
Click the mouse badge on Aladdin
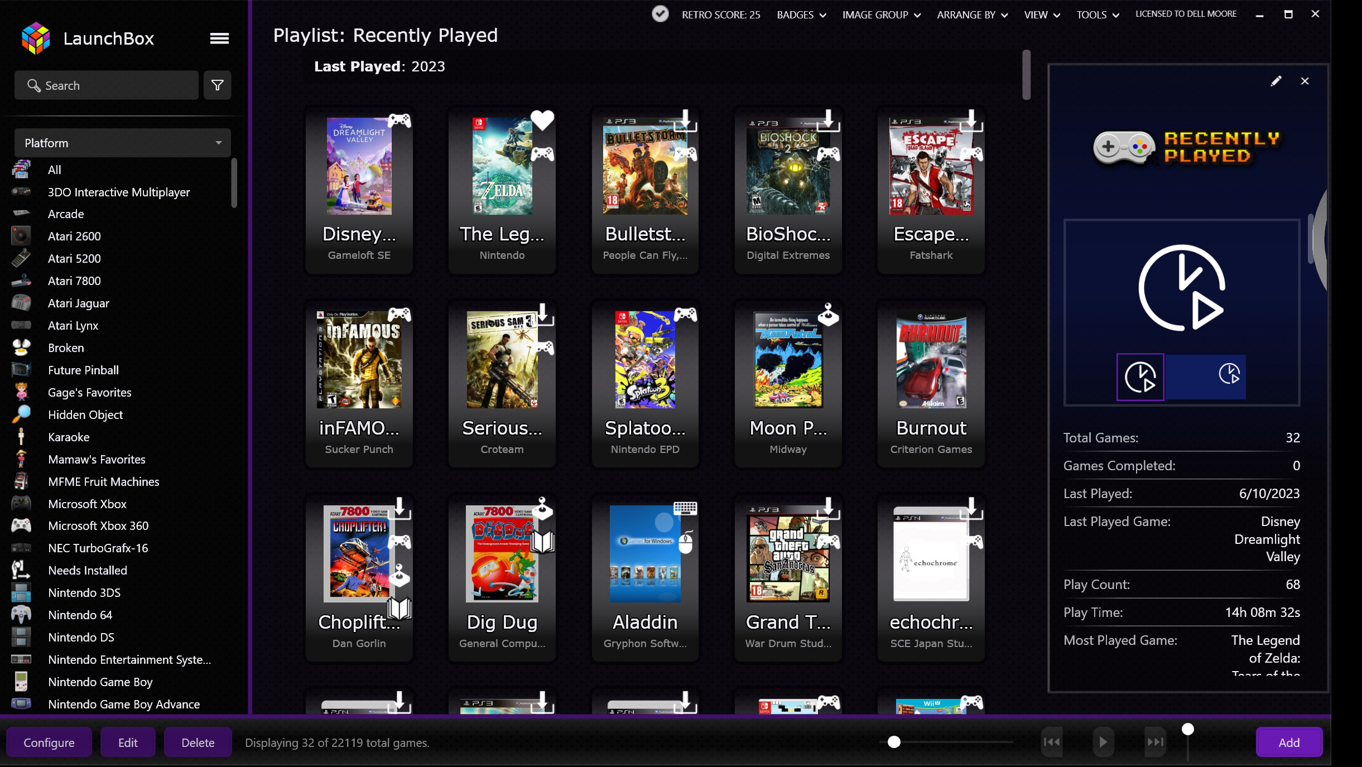click(686, 541)
